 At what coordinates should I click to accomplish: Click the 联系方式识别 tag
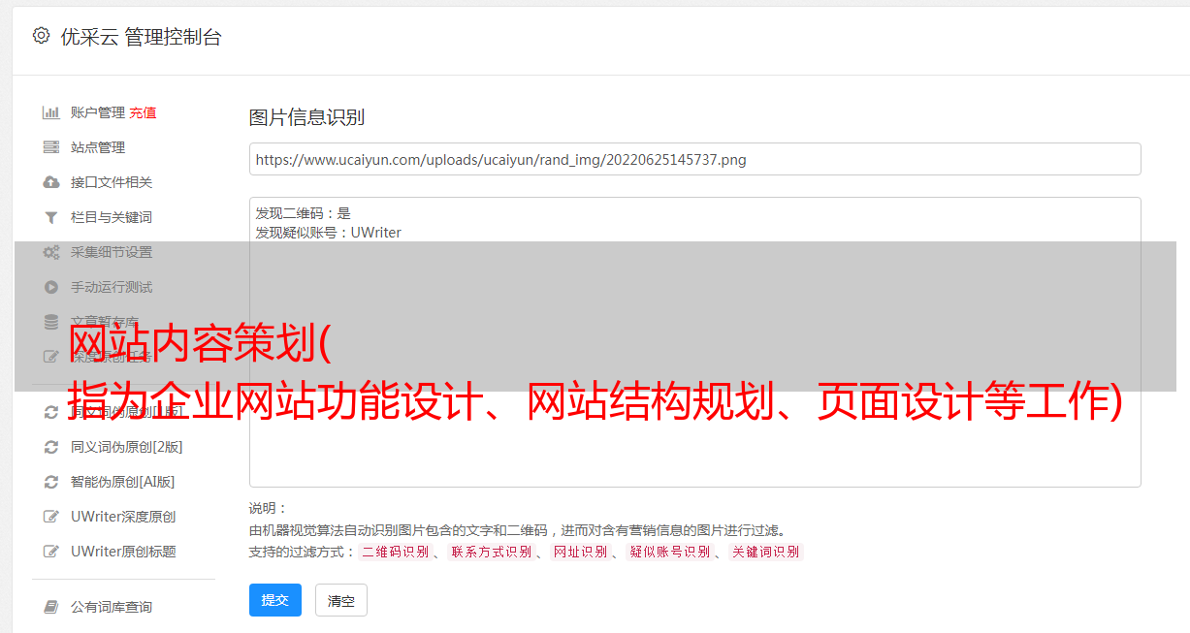[x=492, y=552]
